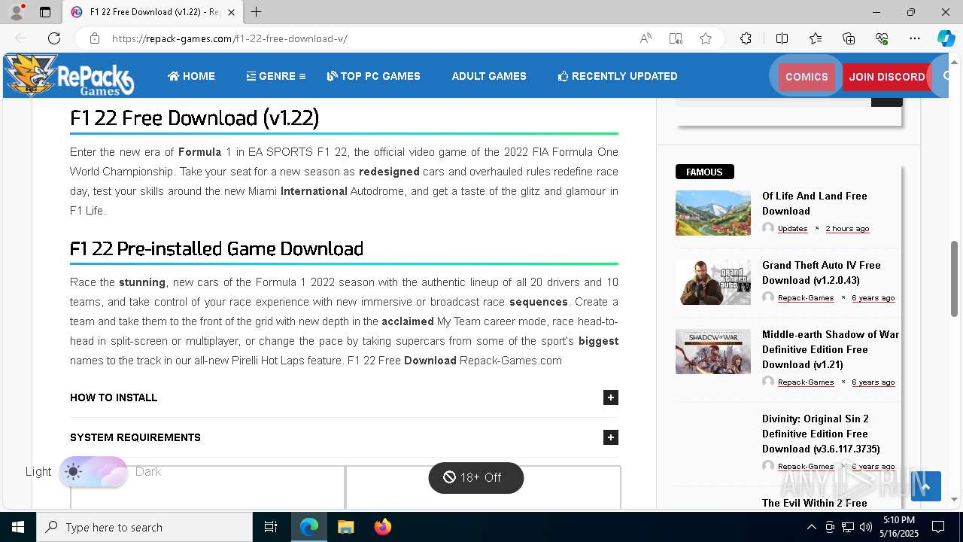Image resolution: width=963 pixels, height=542 pixels.
Task: Open Divinity: Original Sin 2 download link
Action: pos(821,434)
